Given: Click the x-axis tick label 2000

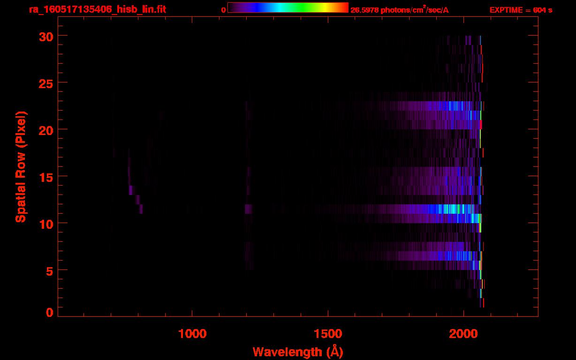Looking at the screenshot, I should click(463, 334).
